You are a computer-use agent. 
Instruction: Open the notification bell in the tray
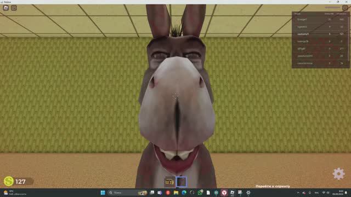tap(346, 193)
